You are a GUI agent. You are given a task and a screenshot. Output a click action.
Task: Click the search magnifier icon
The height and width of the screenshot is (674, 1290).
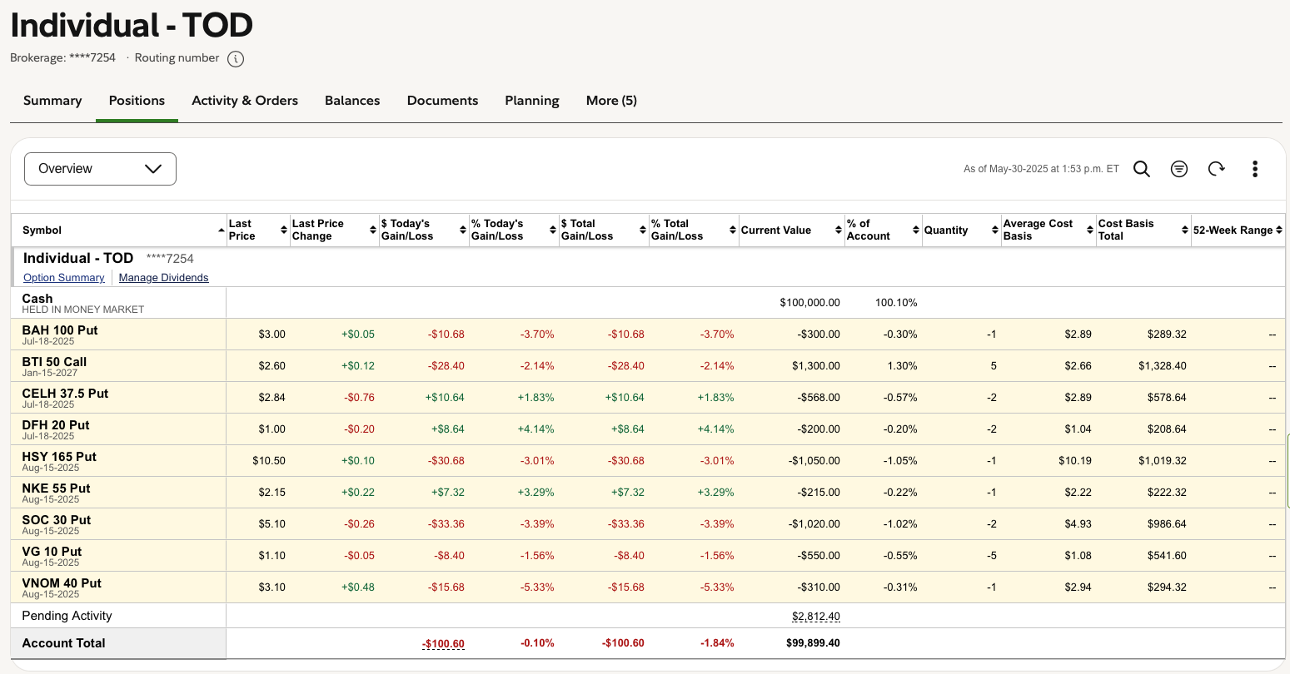point(1142,169)
